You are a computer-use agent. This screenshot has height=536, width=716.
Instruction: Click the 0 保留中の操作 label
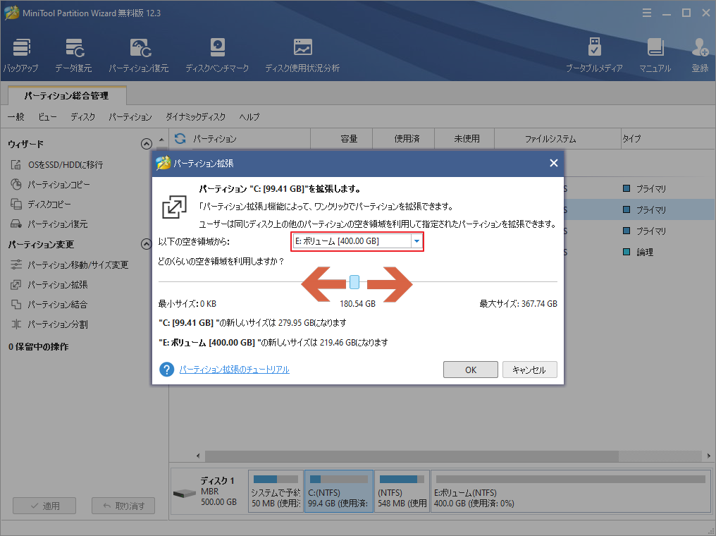tap(38, 347)
